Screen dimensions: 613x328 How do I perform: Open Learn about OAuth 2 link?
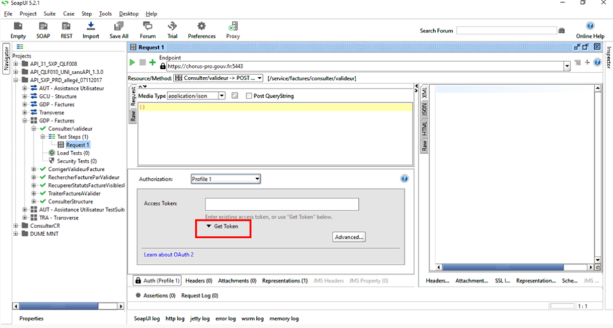point(168,254)
